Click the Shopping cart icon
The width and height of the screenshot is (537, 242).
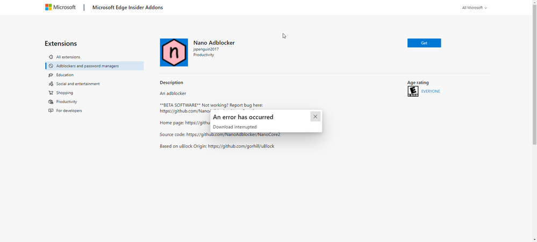[51, 93]
